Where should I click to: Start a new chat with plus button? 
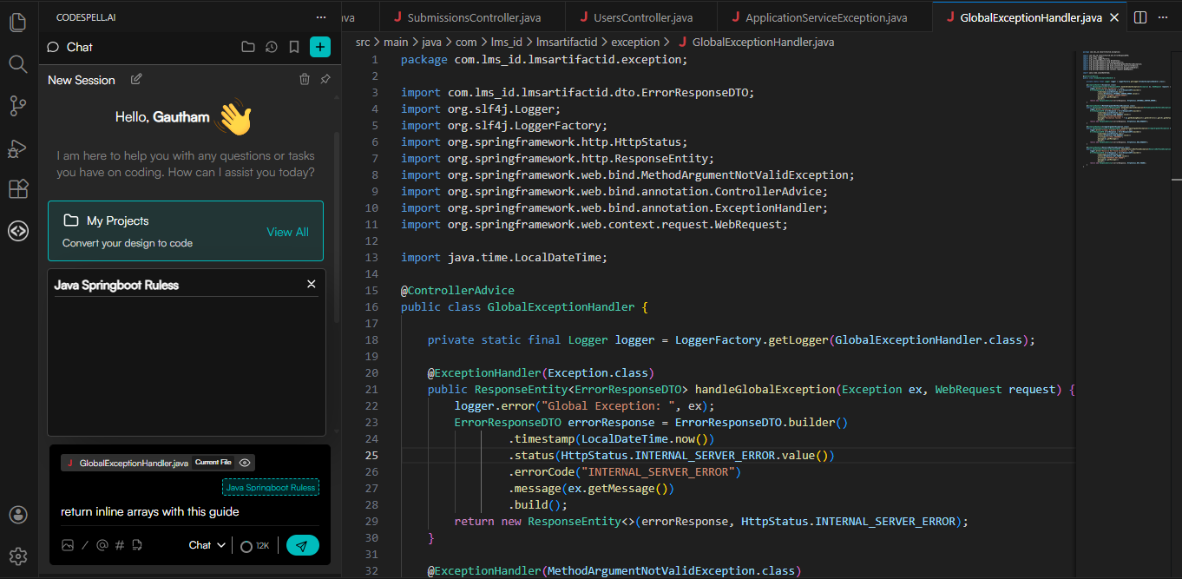pyautogui.click(x=320, y=47)
